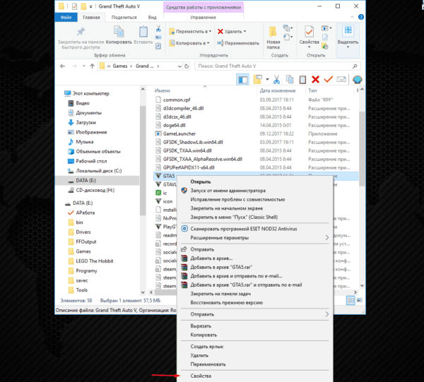Click the scissors icon in Classic Shell toolbar

coord(276,79)
